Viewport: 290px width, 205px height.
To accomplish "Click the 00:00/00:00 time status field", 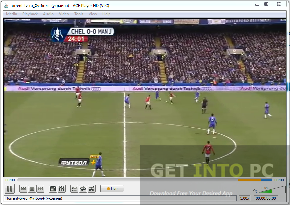I will pos(266,198).
